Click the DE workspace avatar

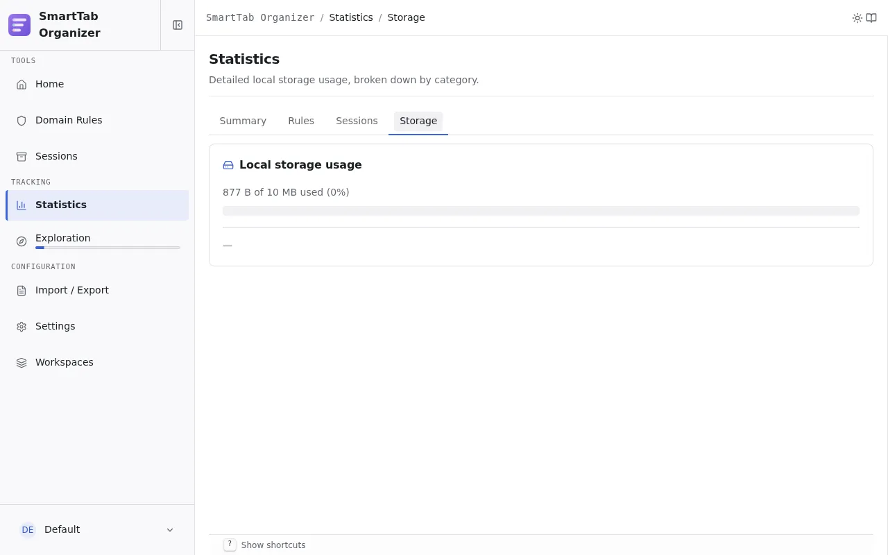point(28,530)
